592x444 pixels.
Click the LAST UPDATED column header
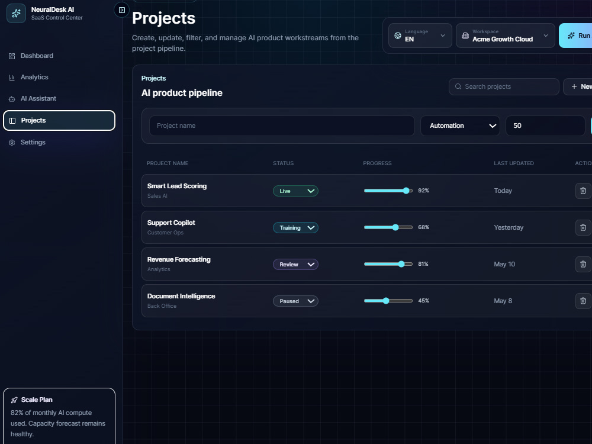coord(514,163)
